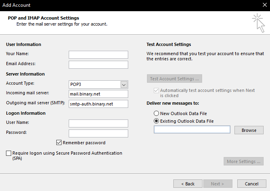Open the Account Type POP3 dropdown
This screenshot has width=270, height=191.
coord(124,84)
